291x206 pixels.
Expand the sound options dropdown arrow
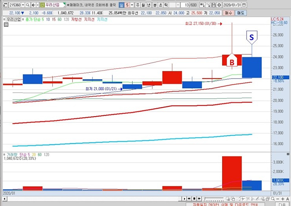click(37, 5)
